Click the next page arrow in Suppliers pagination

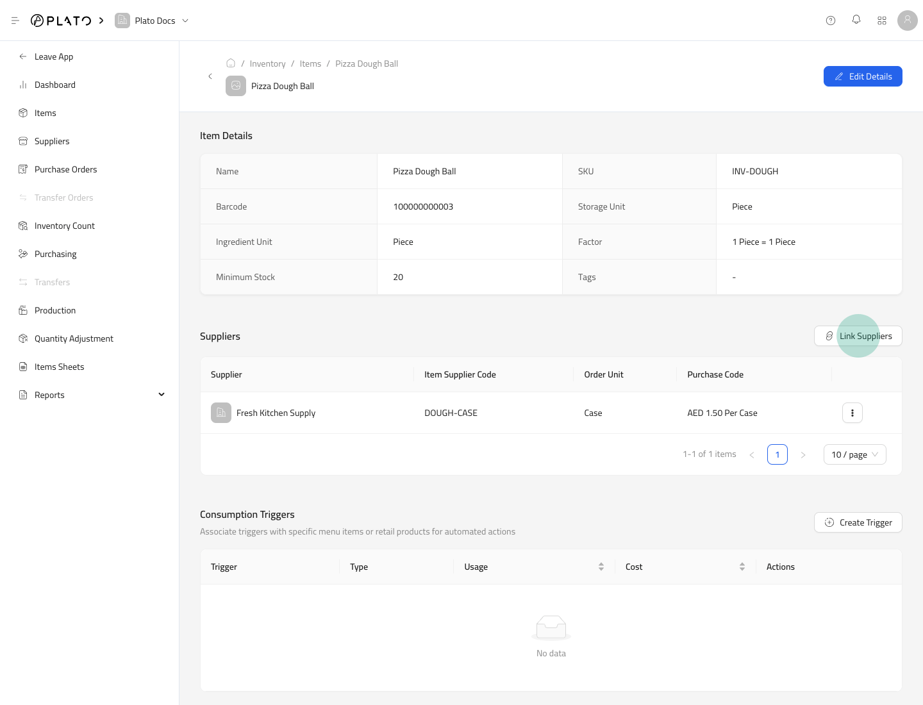pyautogui.click(x=803, y=454)
